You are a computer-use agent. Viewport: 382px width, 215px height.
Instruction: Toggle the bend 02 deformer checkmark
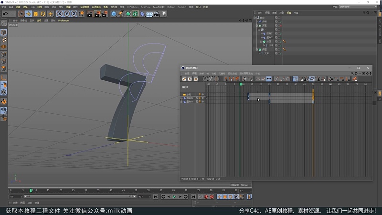click(x=281, y=38)
